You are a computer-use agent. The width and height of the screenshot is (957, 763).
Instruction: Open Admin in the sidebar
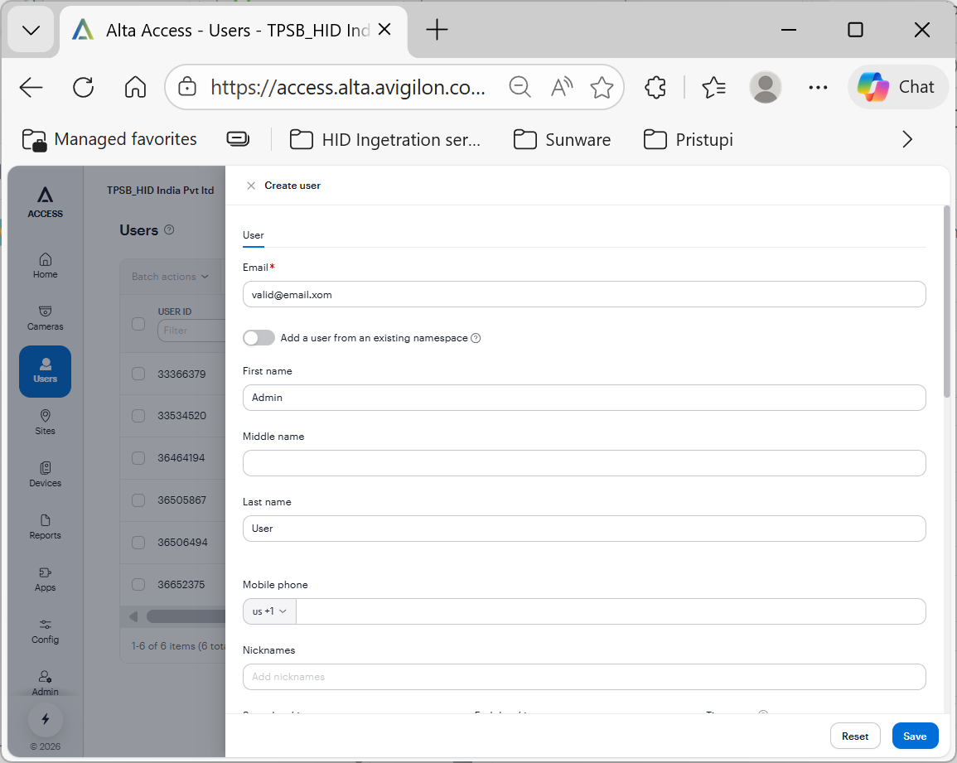pyautogui.click(x=46, y=683)
